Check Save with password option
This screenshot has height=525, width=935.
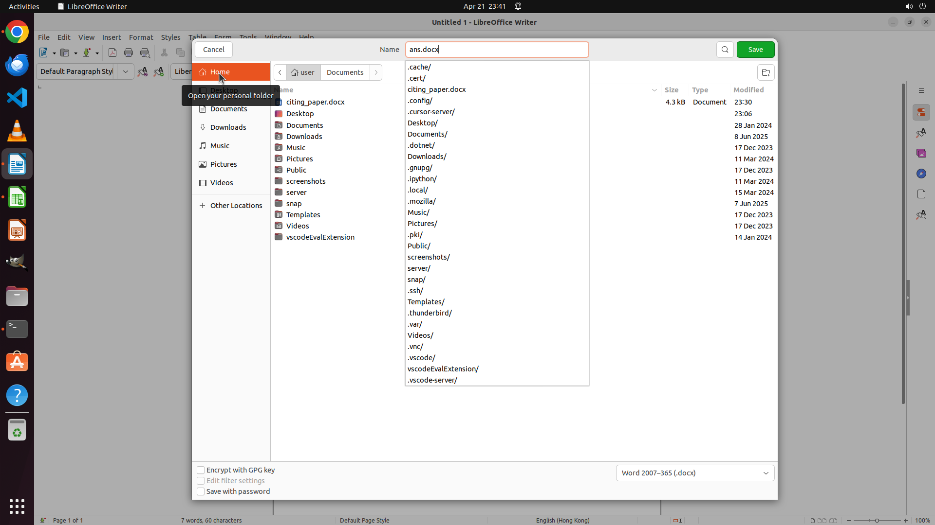click(x=201, y=491)
